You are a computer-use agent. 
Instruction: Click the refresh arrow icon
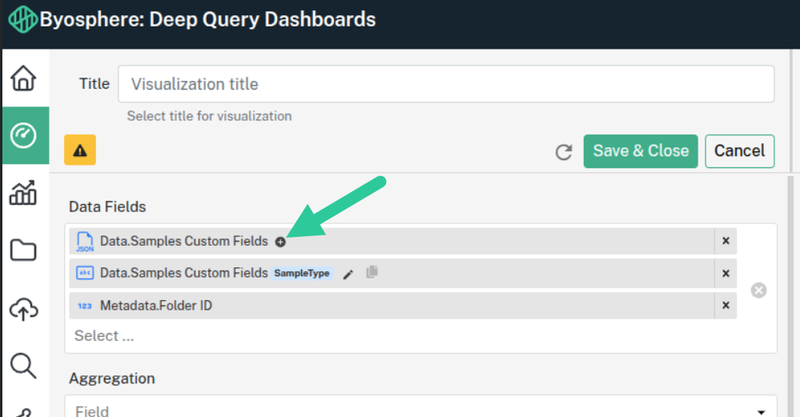(564, 152)
